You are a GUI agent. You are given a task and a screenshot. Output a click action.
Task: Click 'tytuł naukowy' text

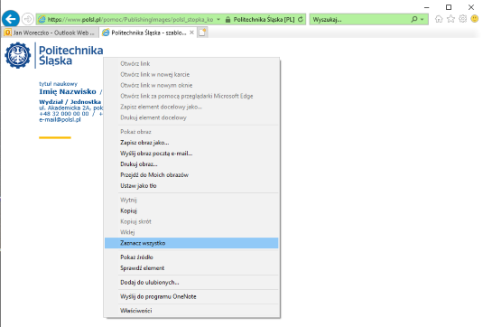[58, 83]
